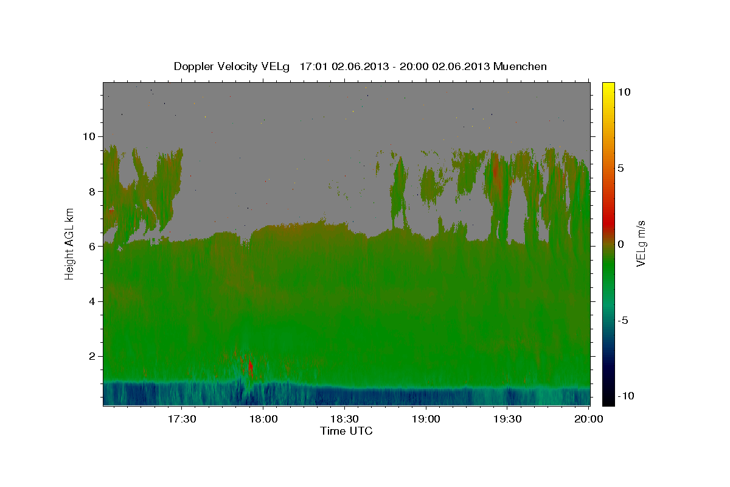Image resolution: width=730 pixels, height=487 pixels.
Task: Click the height tick label 10
Action: point(90,136)
